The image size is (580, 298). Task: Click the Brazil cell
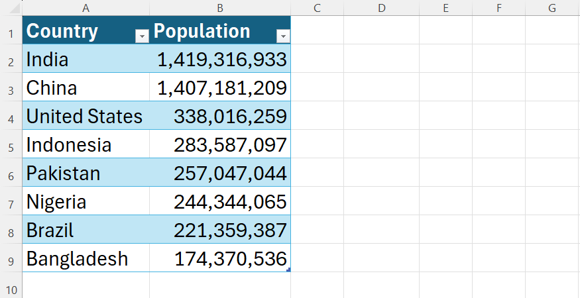tap(86, 229)
